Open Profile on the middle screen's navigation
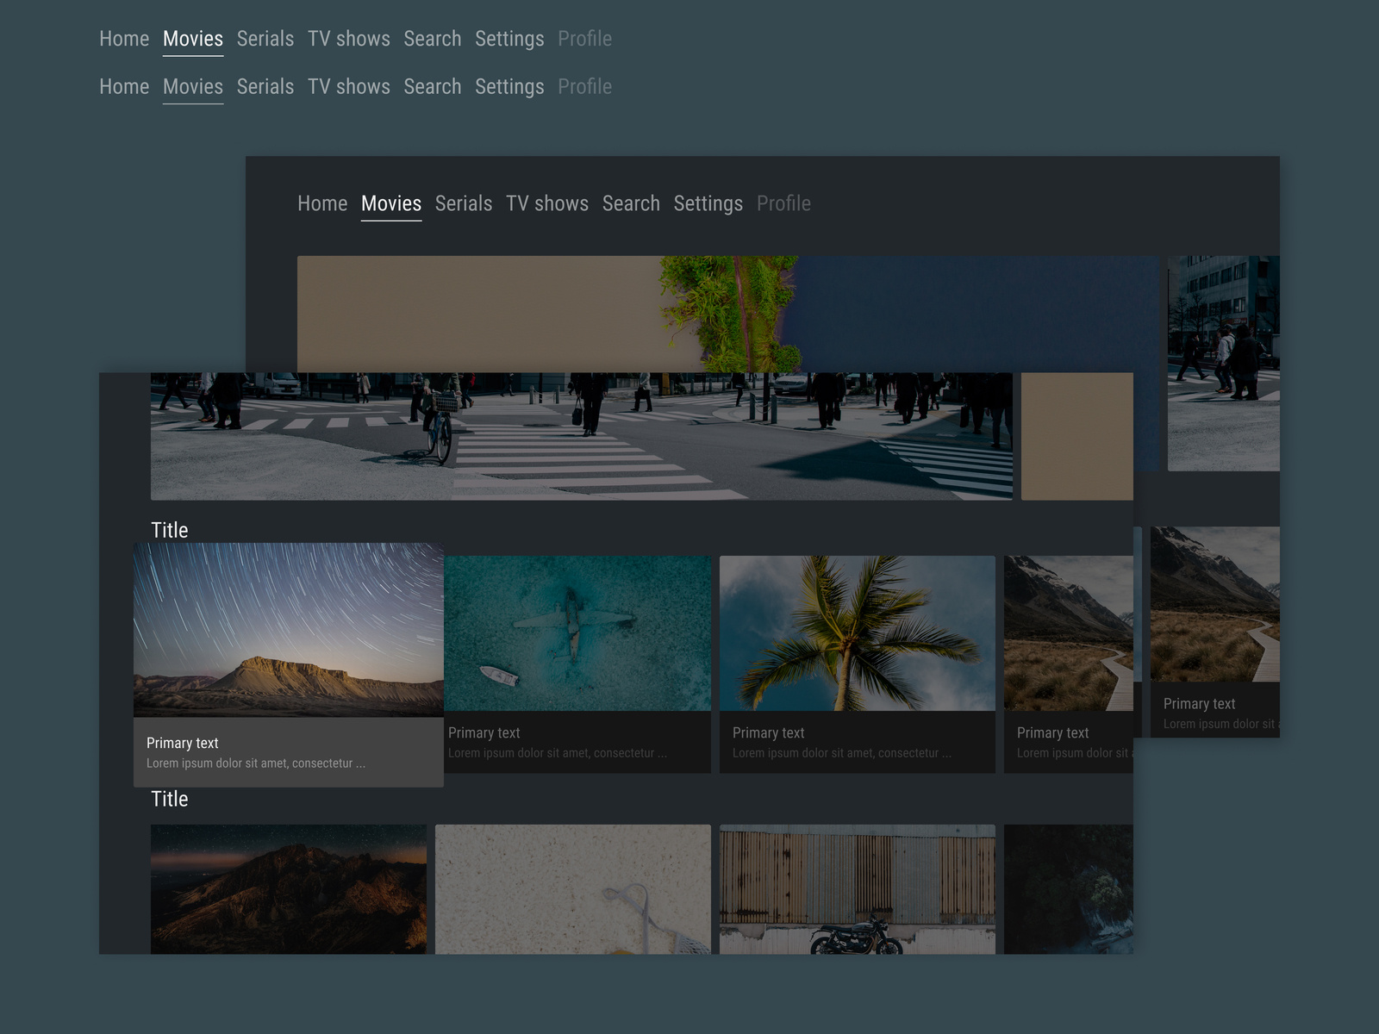The image size is (1379, 1034). pos(783,203)
